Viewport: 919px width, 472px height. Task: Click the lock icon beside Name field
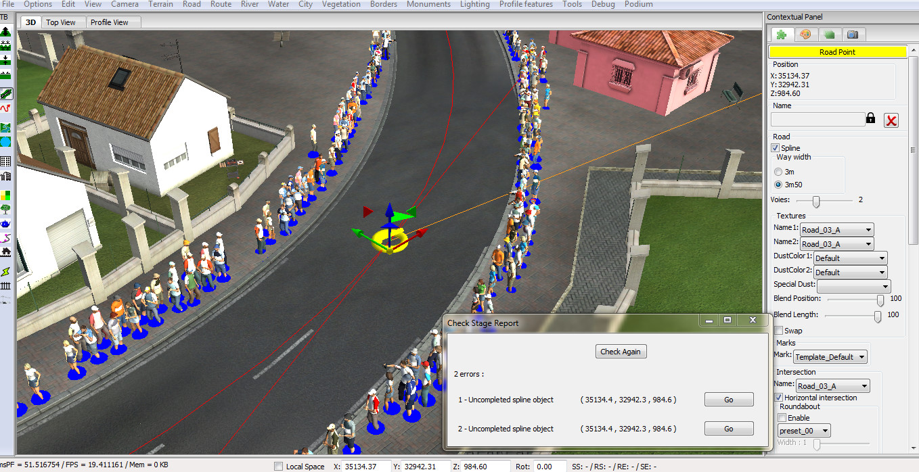pyautogui.click(x=871, y=119)
